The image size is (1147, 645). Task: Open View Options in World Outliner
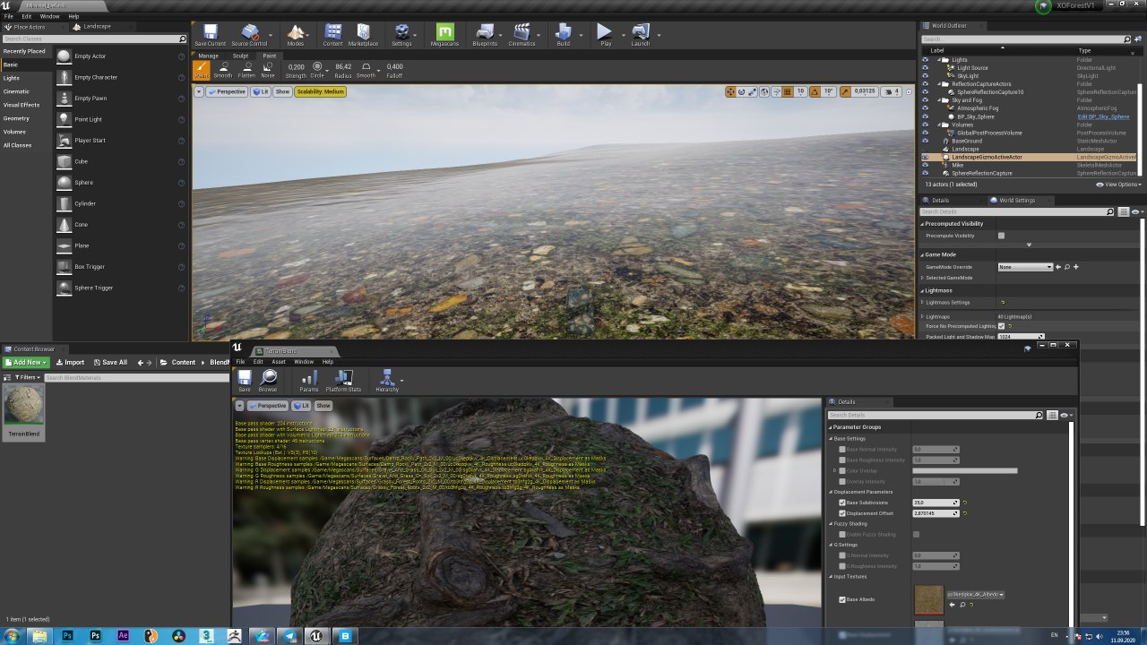[1120, 185]
